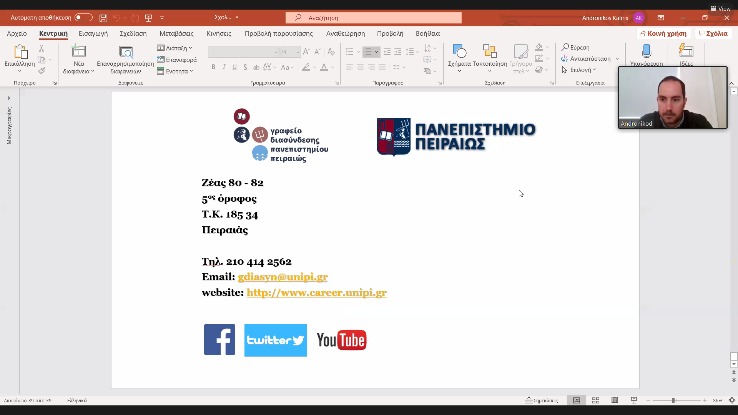This screenshot has height=415, width=738.
Task: Click the zoom slider handle
Action: pos(673,400)
